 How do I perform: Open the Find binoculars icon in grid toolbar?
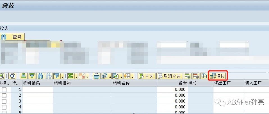pyautogui.click(x=40, y=76)
